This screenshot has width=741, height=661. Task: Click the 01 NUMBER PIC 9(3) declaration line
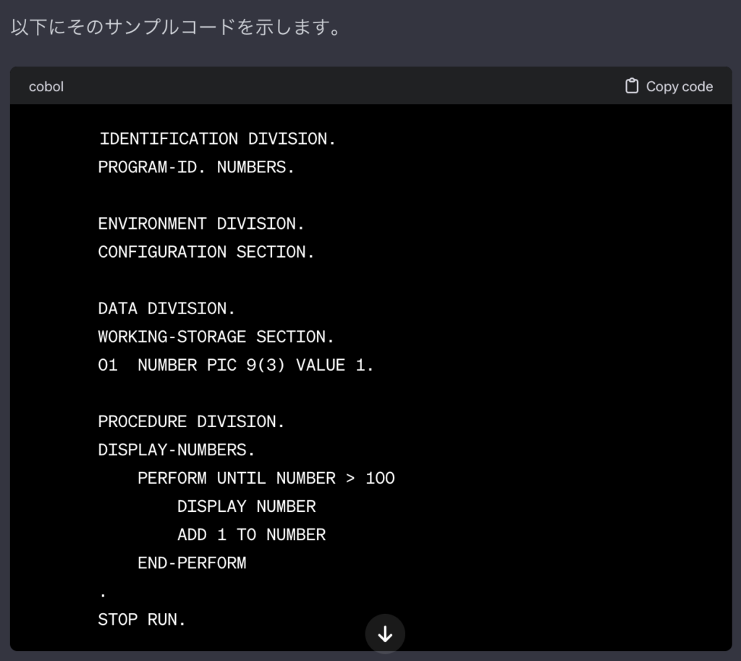point(236,365)
